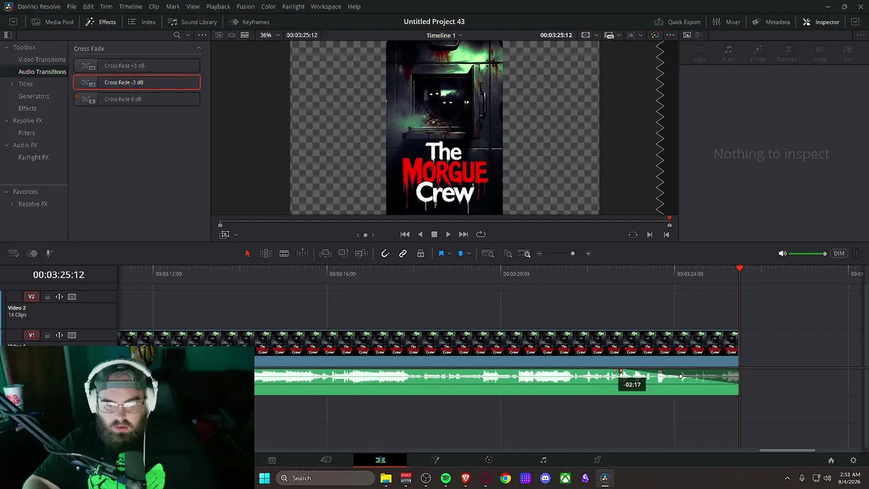Click the Replace Clip edit icon
Screen dimensions: 869x489
click(x=361, y=253)
